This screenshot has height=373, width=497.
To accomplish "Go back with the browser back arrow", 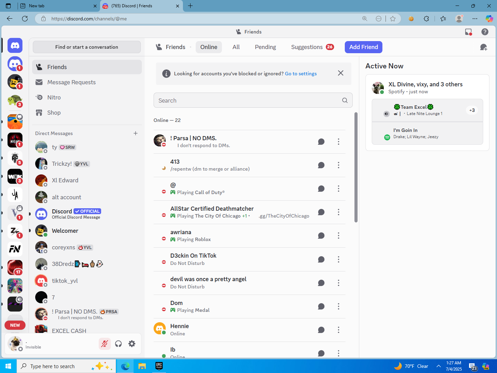I will click(x=10, y=19).
